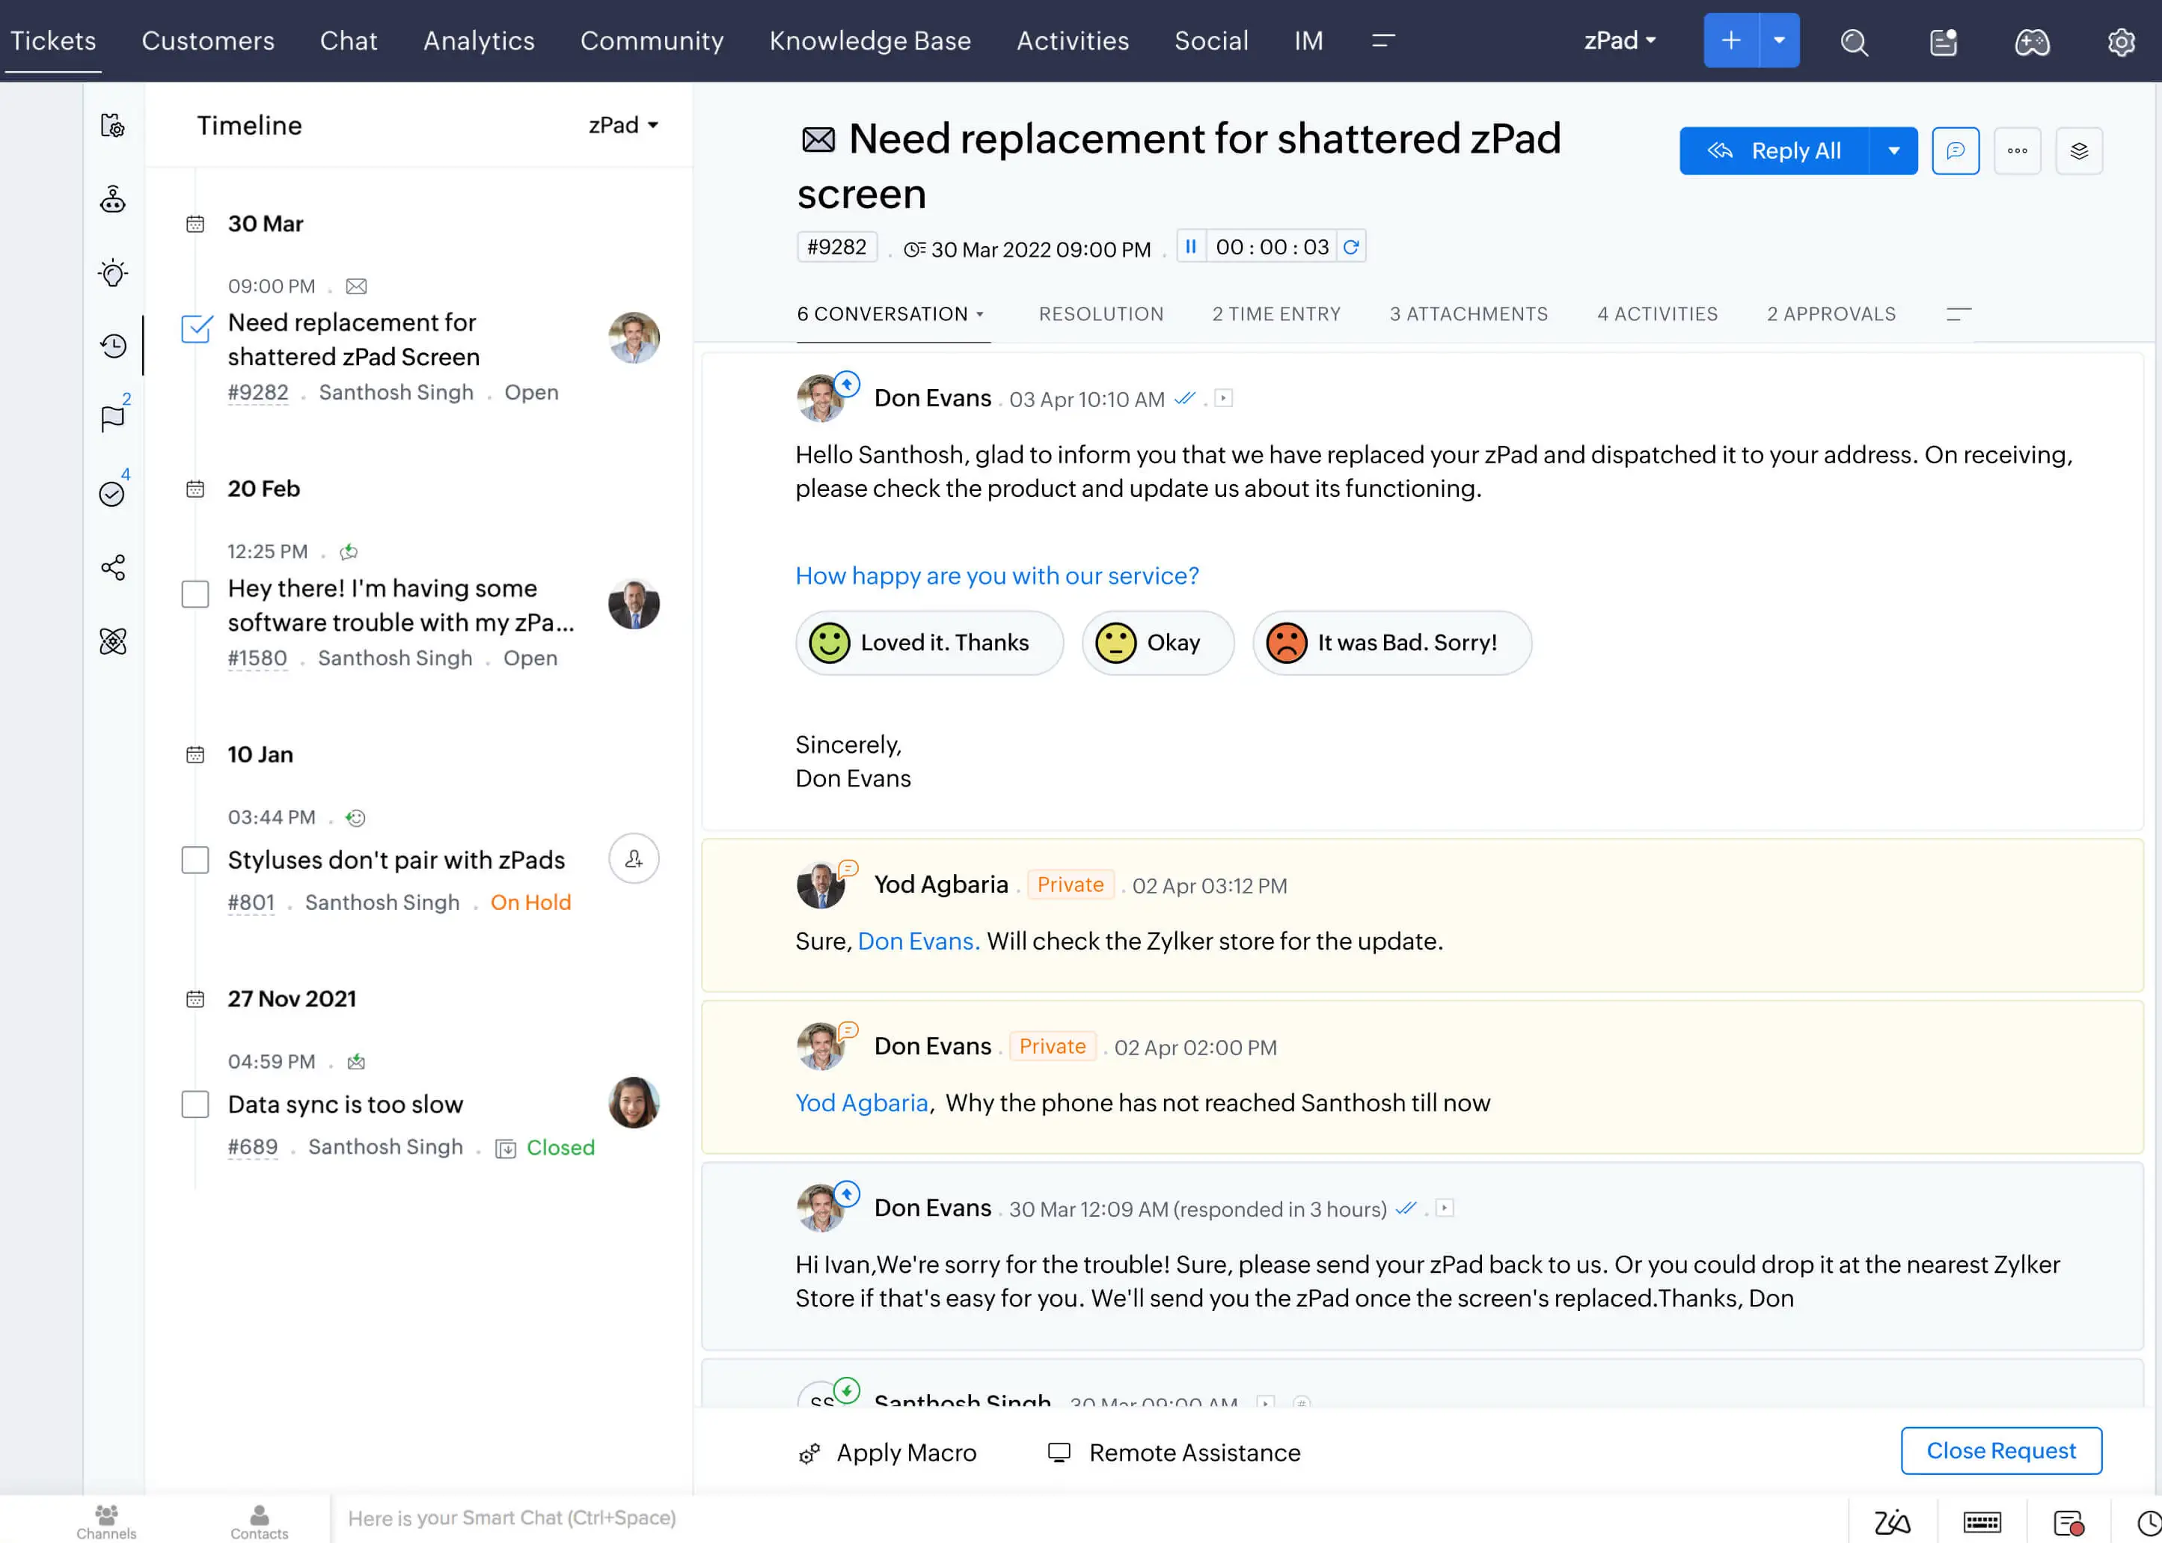
Task: Open the history timeline clock icon in sidebar
Action: pyautogui.click(x=113, y=346)
